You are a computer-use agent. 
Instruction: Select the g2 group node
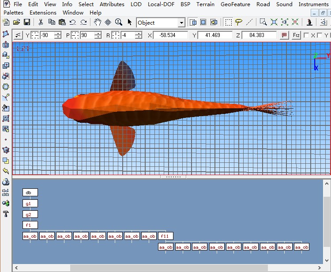30,214
